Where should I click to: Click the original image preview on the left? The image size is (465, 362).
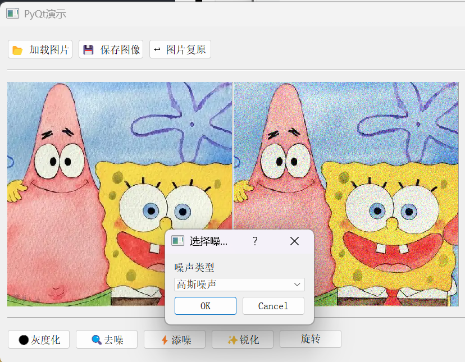click(x=120, y=194)
